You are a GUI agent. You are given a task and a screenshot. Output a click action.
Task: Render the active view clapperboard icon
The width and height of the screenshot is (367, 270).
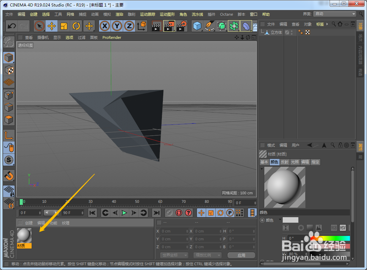pos(157,26)
